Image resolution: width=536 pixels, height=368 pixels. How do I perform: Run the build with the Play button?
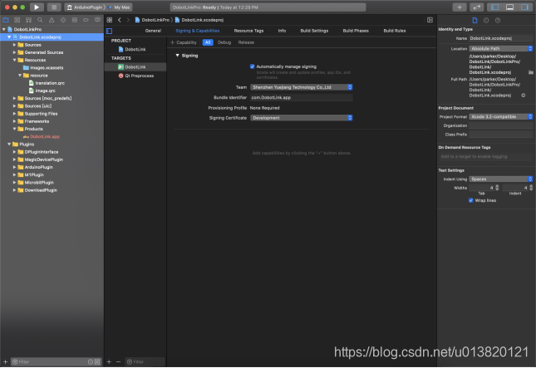point(37,7)
